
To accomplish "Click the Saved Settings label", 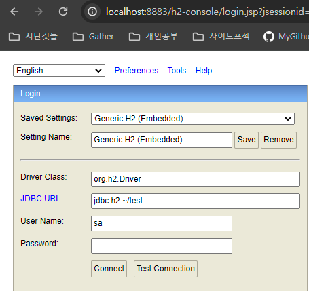I will click(x=49, y=118).
